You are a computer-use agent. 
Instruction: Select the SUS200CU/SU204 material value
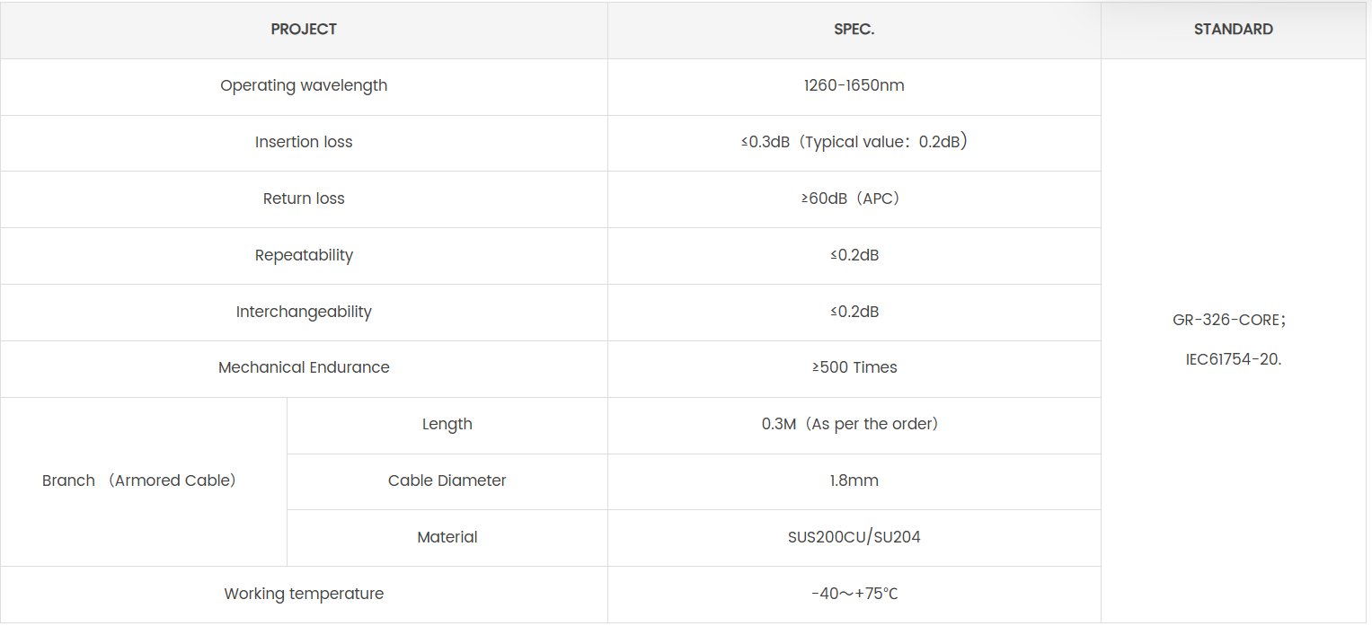pos(854,538)
